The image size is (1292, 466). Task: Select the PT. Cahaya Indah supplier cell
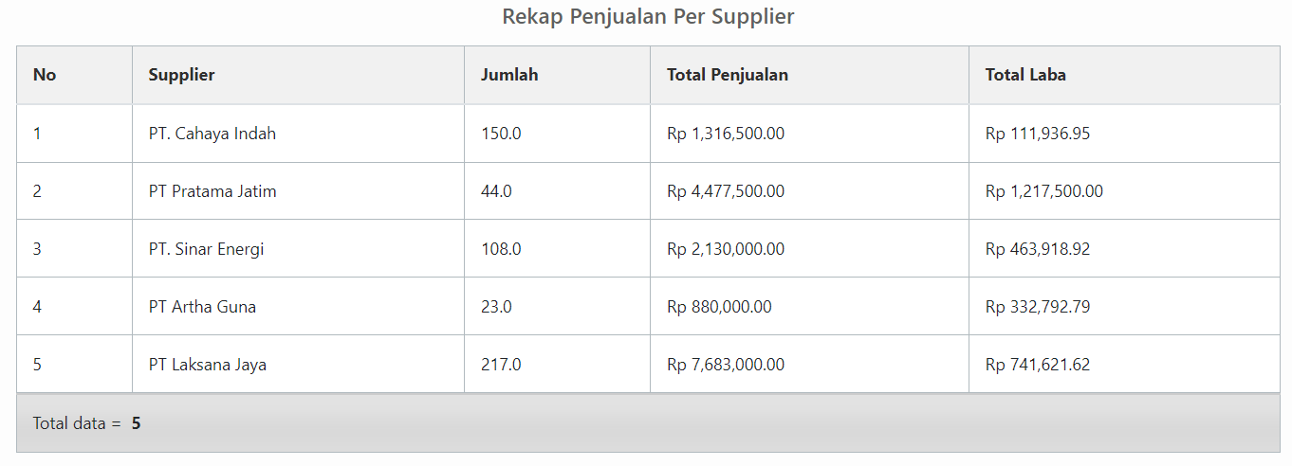(x=212, y=134)
